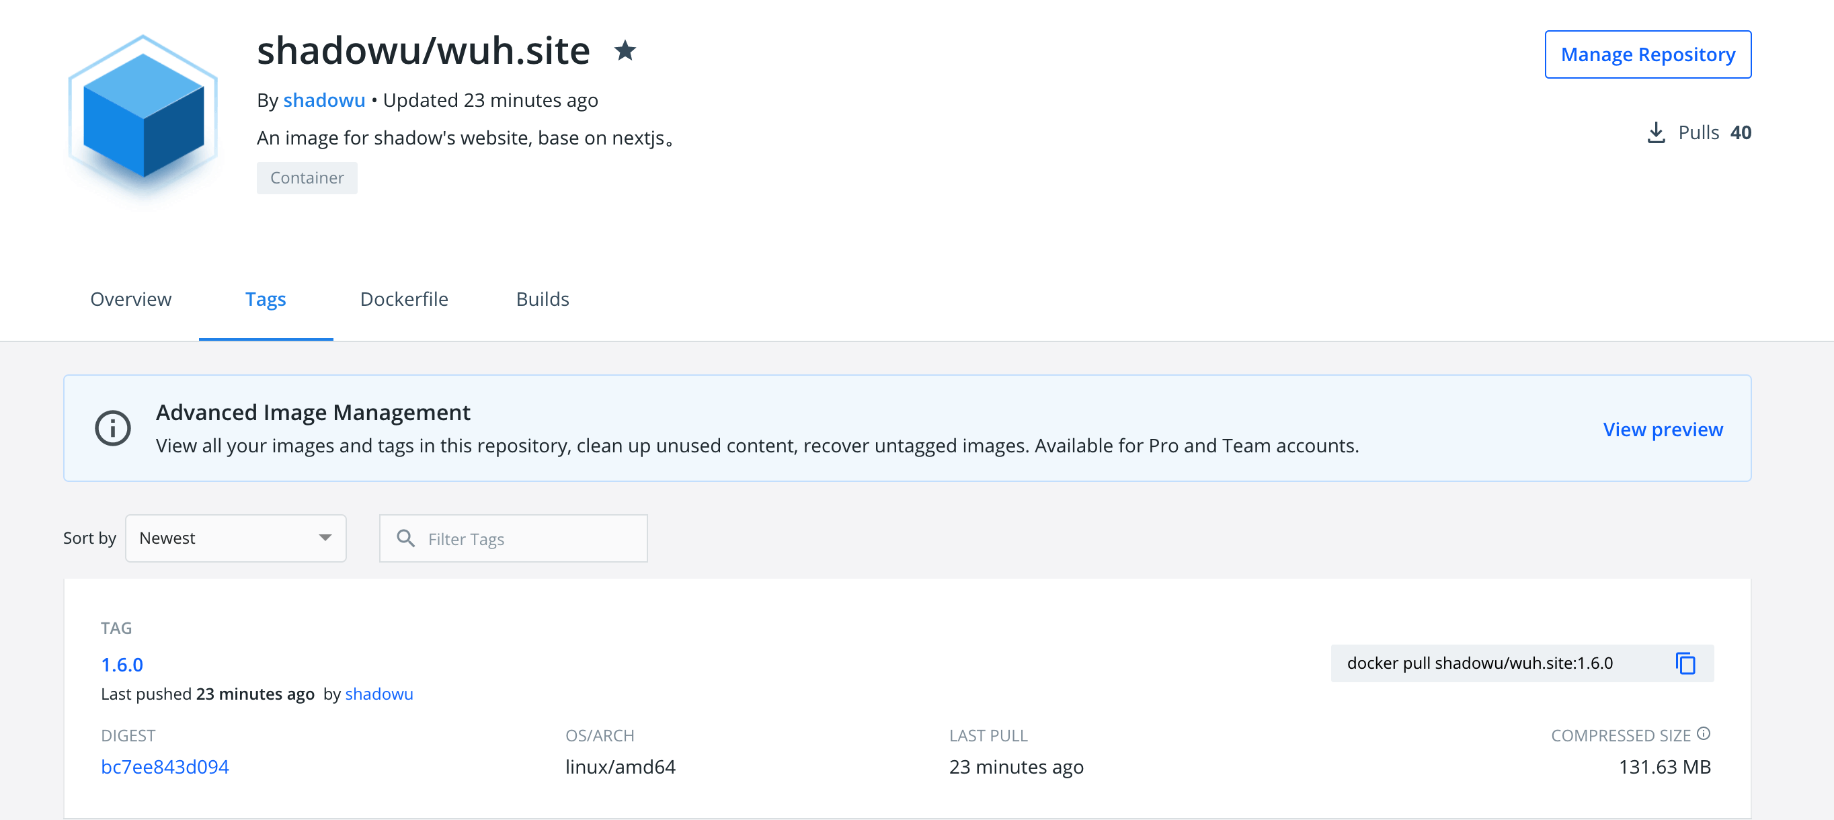Image resolution: width=1834 pixels, height=820 pixels.
Task: Click the Advanced Image Management heading
Action: (313, 412)
